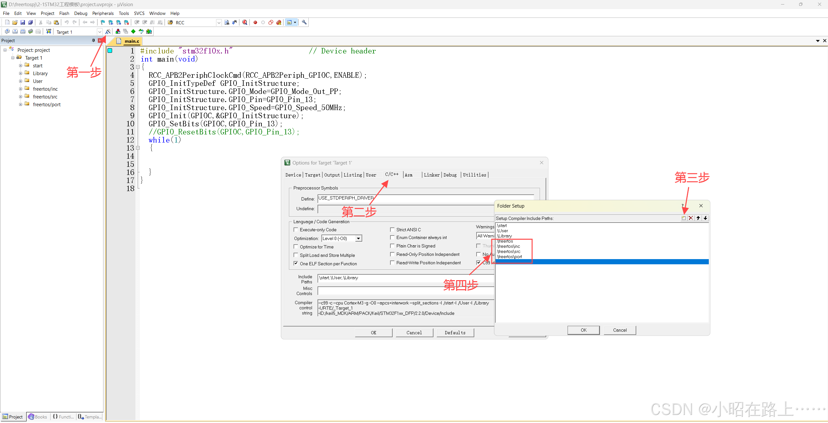The width and height of the screenshot is (828, 423).
Task: Check Strict ANSI C option
Action: coord(392,230)
